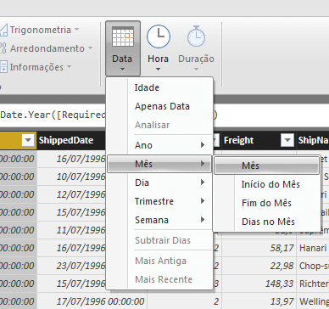
Task: Click the Informações label
Action: [36, 67]
